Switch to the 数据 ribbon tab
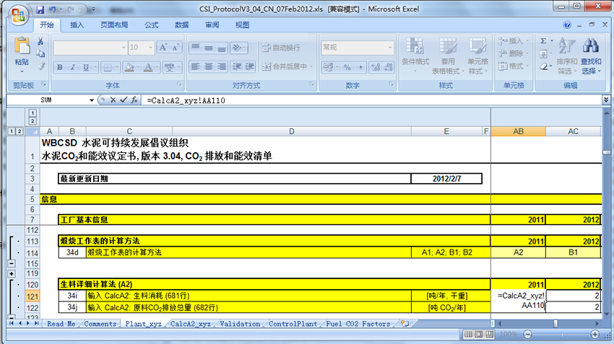Screen dimensions: 614x344 pyautogui.click(x=182, y=25)
